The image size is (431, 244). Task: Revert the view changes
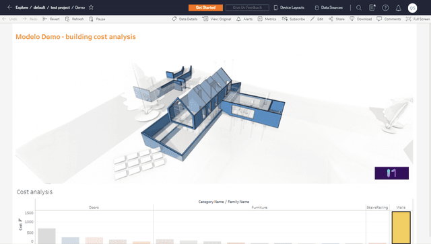click(51, 19)
